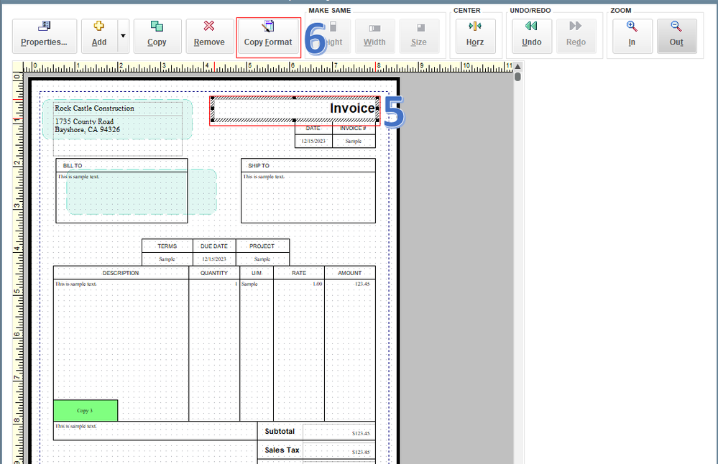
Task: Select the U/M column header
Action: click(x=257, y=273)
